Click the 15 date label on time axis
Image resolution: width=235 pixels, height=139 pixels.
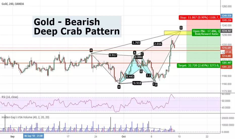coord(179,136)
